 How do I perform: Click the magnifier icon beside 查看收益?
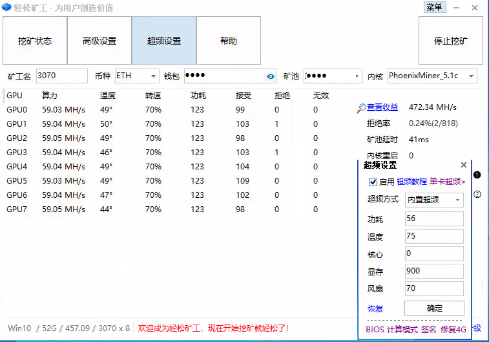coord(361,108)
